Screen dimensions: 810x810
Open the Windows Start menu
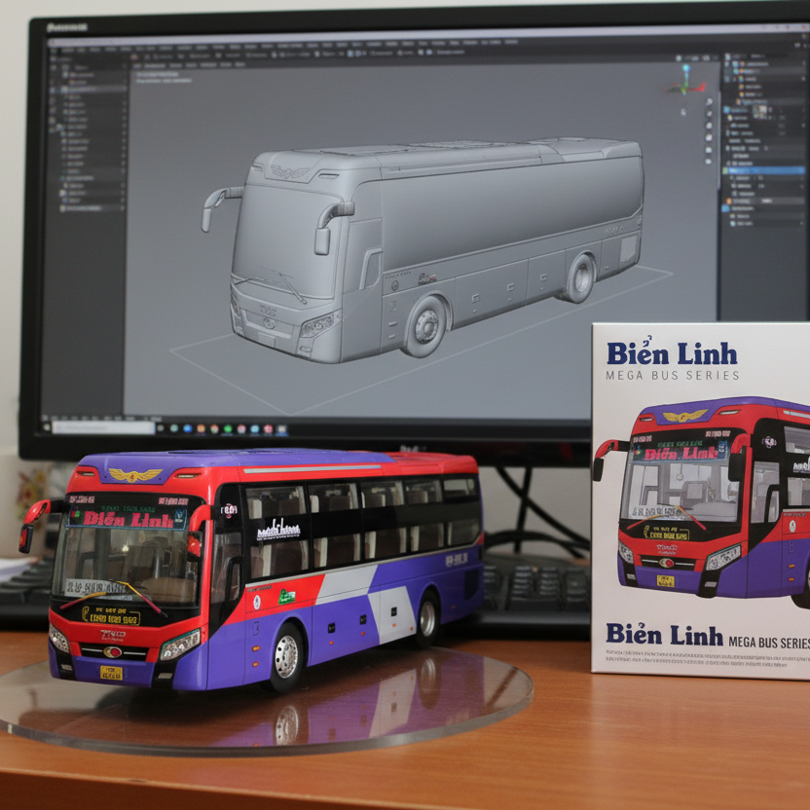(x=47, y=426)
